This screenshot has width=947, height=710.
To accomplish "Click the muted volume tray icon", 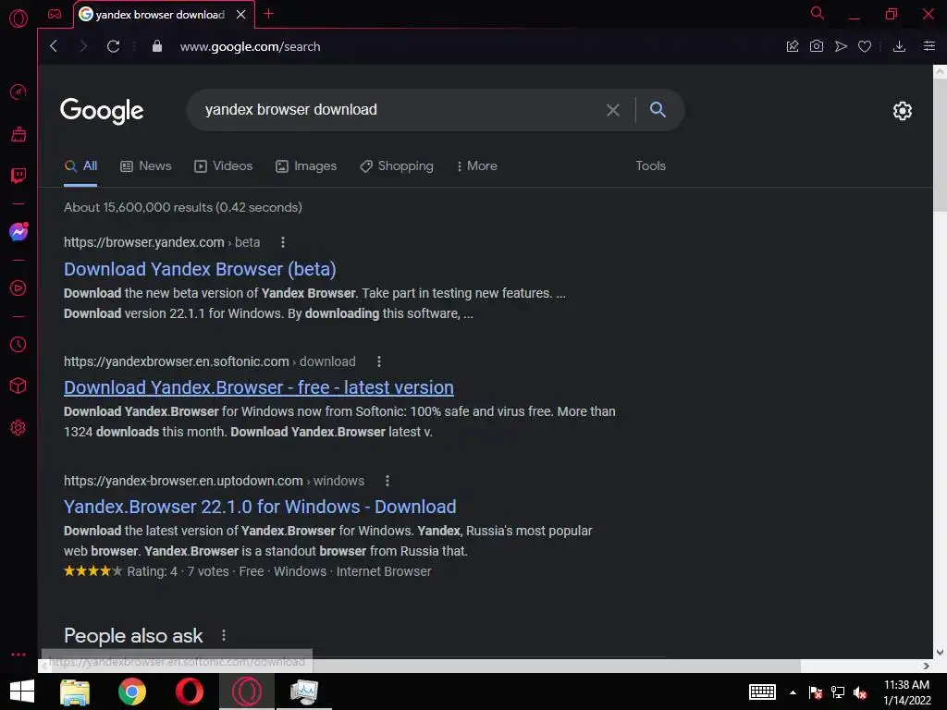I will [860, 692].
